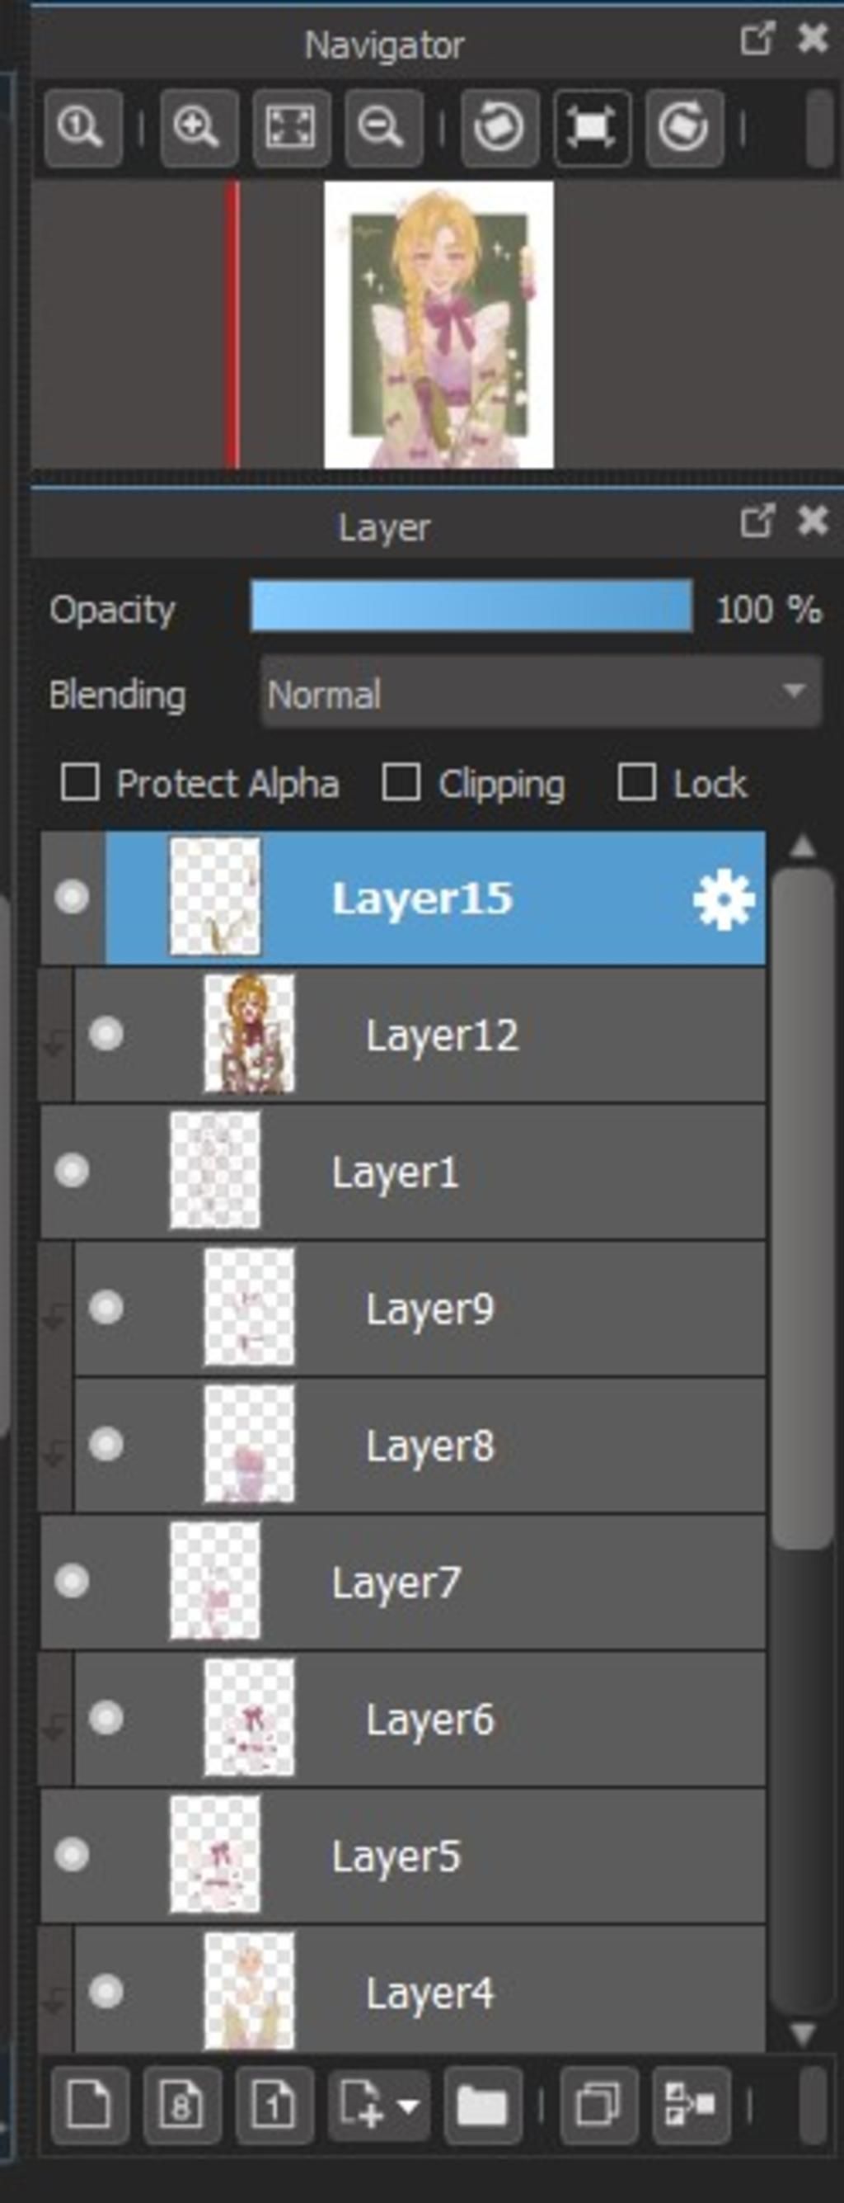
Task: Open Layer15 settings gear
Action: coord(724,899)
